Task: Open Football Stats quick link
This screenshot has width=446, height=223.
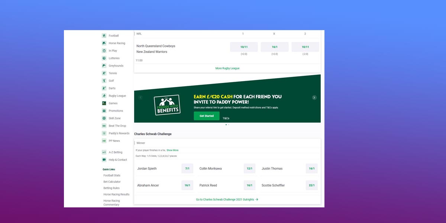Action: (112, 175)
